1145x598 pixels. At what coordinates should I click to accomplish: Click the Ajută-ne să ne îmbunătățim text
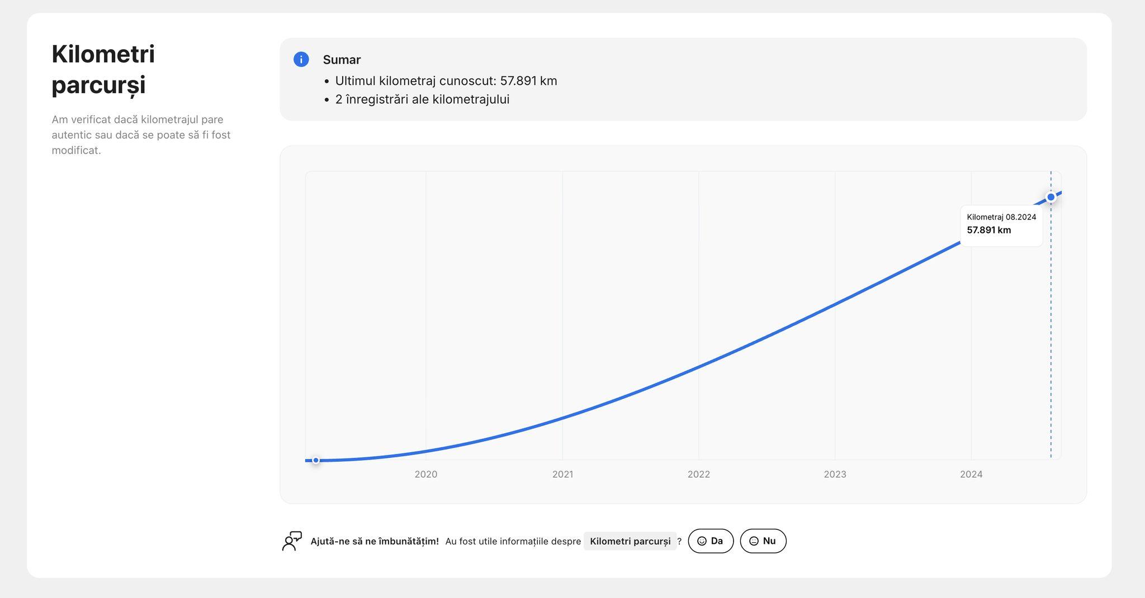[375, 541]
